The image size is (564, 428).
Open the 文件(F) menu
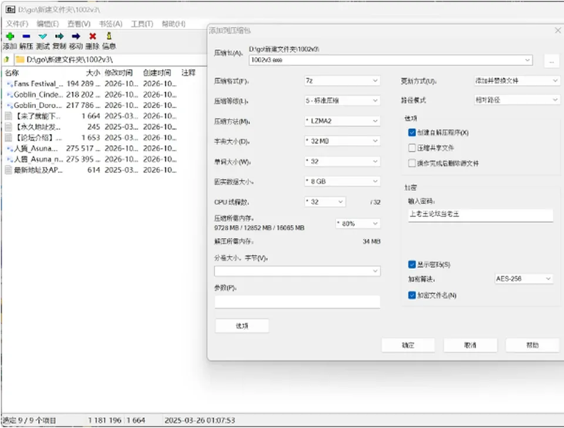pyautogui.click(x=17, y=24)
